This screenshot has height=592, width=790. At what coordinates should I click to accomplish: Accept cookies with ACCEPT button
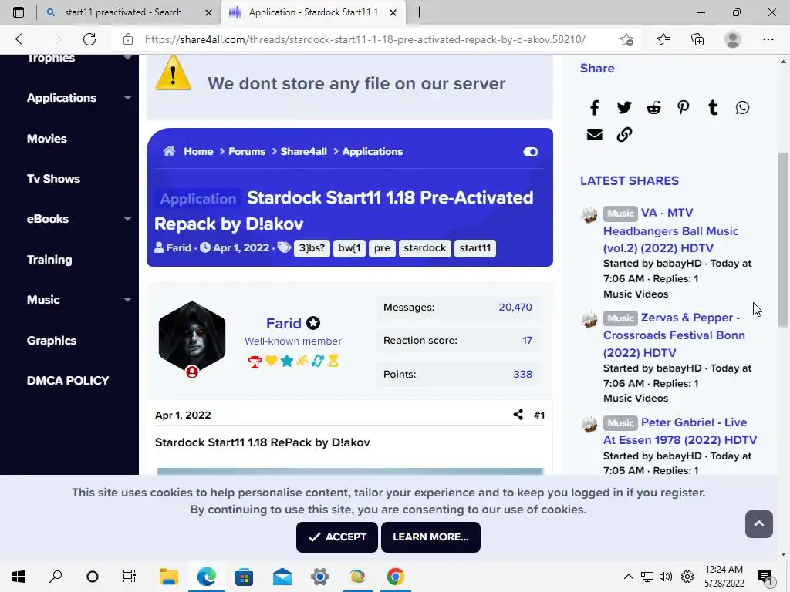(x=337, y=537)
